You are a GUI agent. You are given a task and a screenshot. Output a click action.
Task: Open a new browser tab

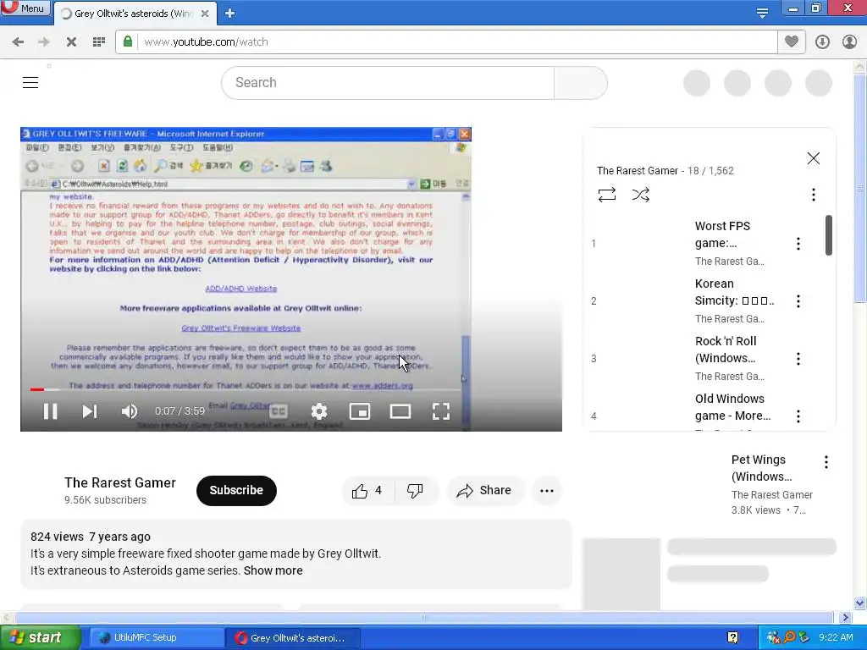[x=230, y=14]
